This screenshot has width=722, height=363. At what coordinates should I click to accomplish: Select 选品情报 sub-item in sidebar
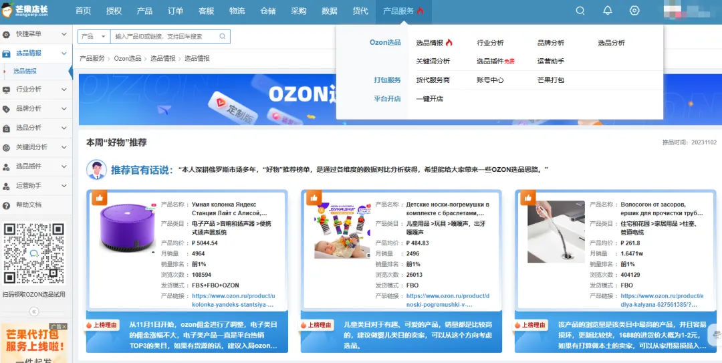tap(25, 72)
